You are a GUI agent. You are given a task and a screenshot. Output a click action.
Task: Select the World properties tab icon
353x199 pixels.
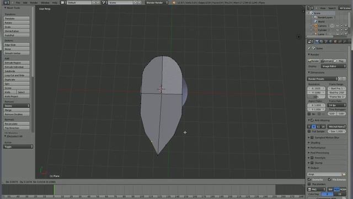[x=331, y=41]
